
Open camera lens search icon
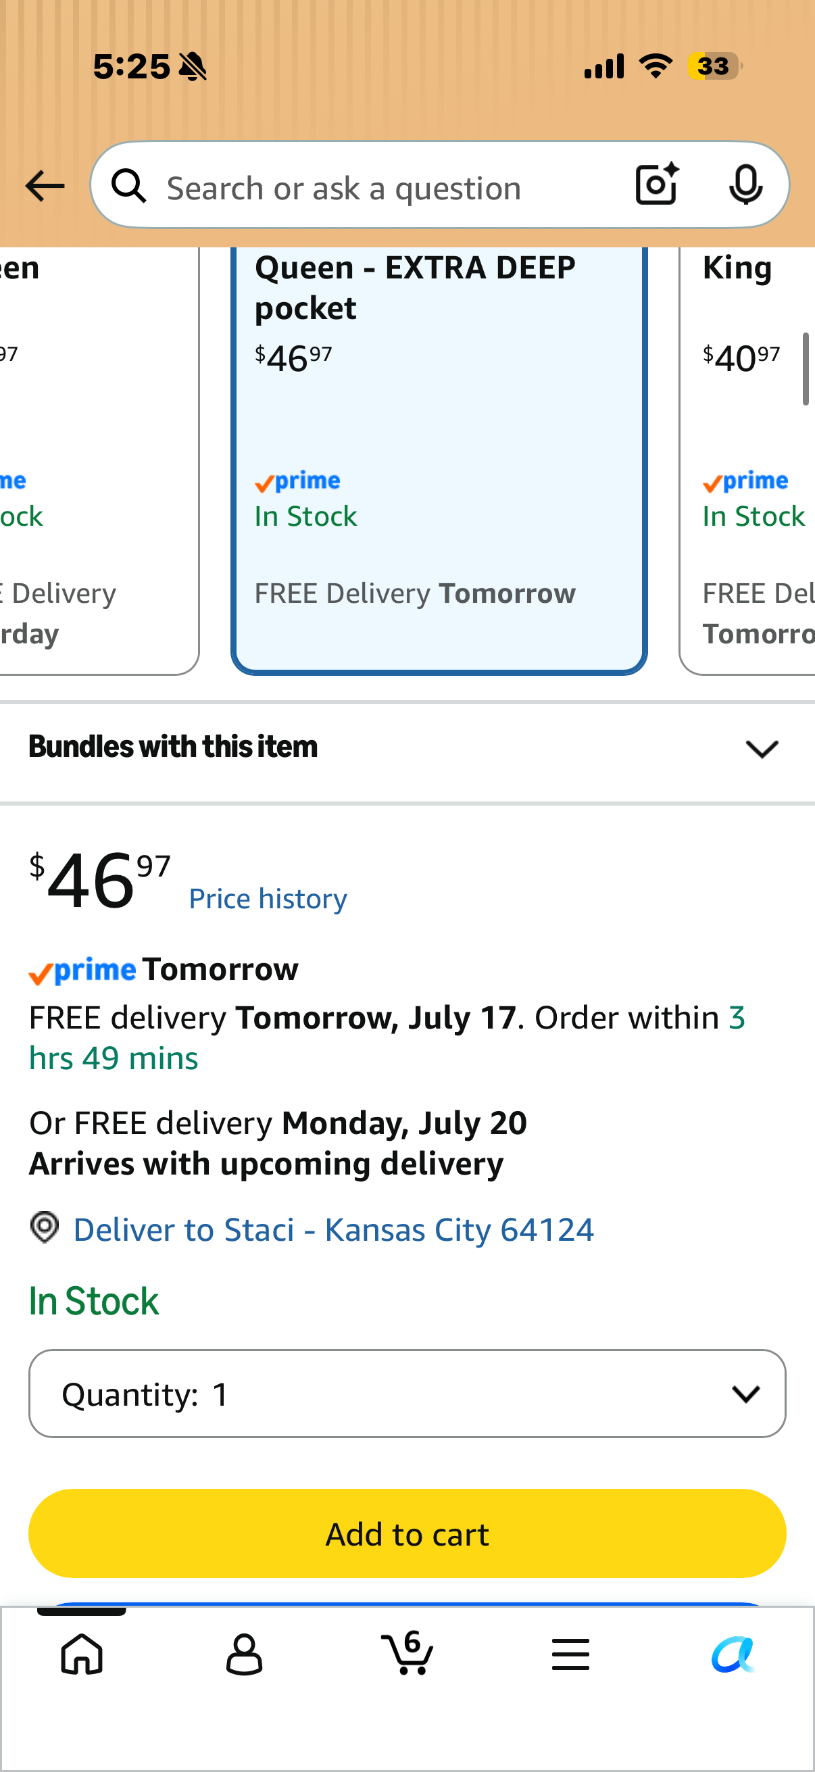point(657,184)
